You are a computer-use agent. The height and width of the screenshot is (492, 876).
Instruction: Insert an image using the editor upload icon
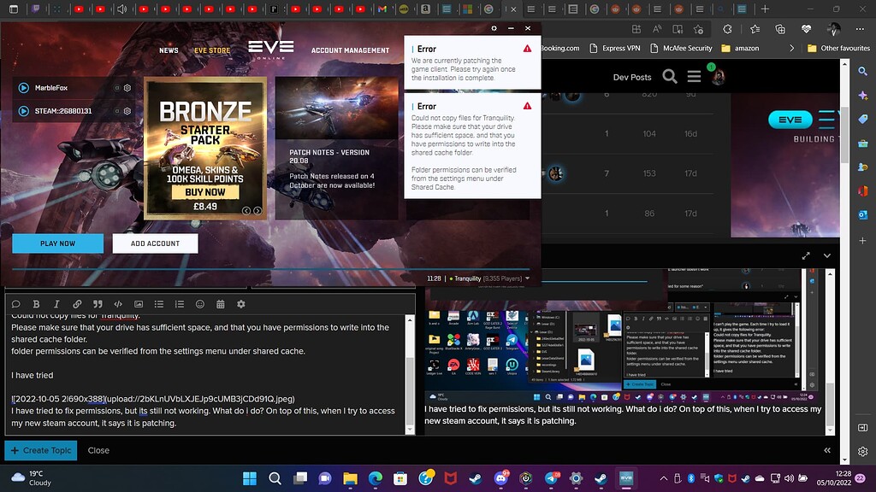(139, 304)
